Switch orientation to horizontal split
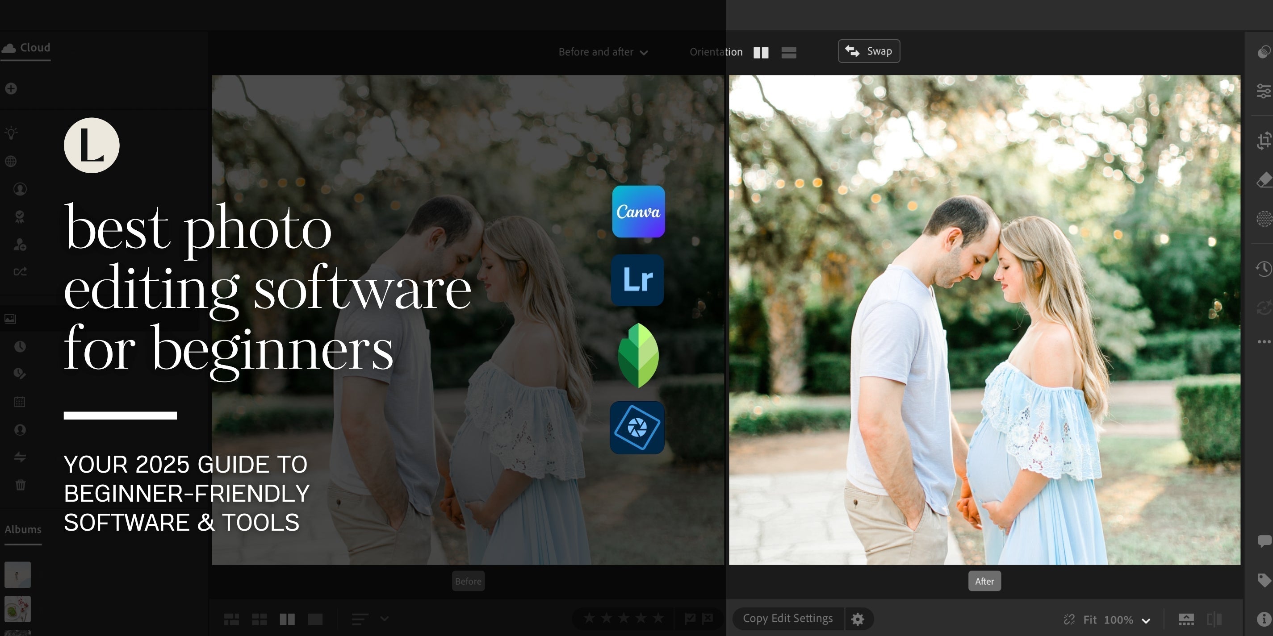 pos(789,52)
